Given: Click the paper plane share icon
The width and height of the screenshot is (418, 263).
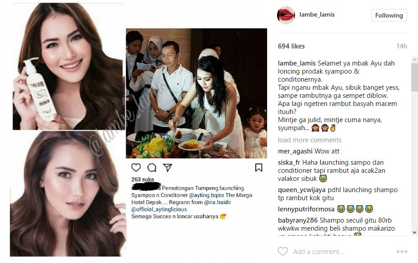Looking at the screenshot, I should (x=168, y=168).
